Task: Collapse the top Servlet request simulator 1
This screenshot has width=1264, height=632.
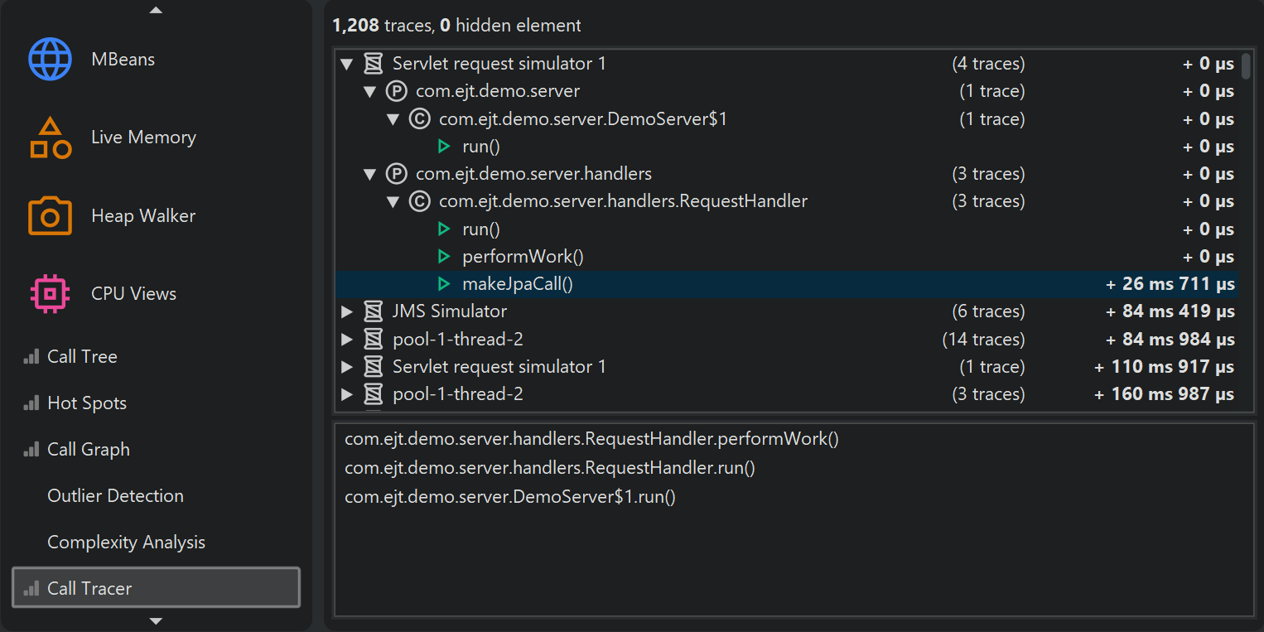Action: (347, 64)
